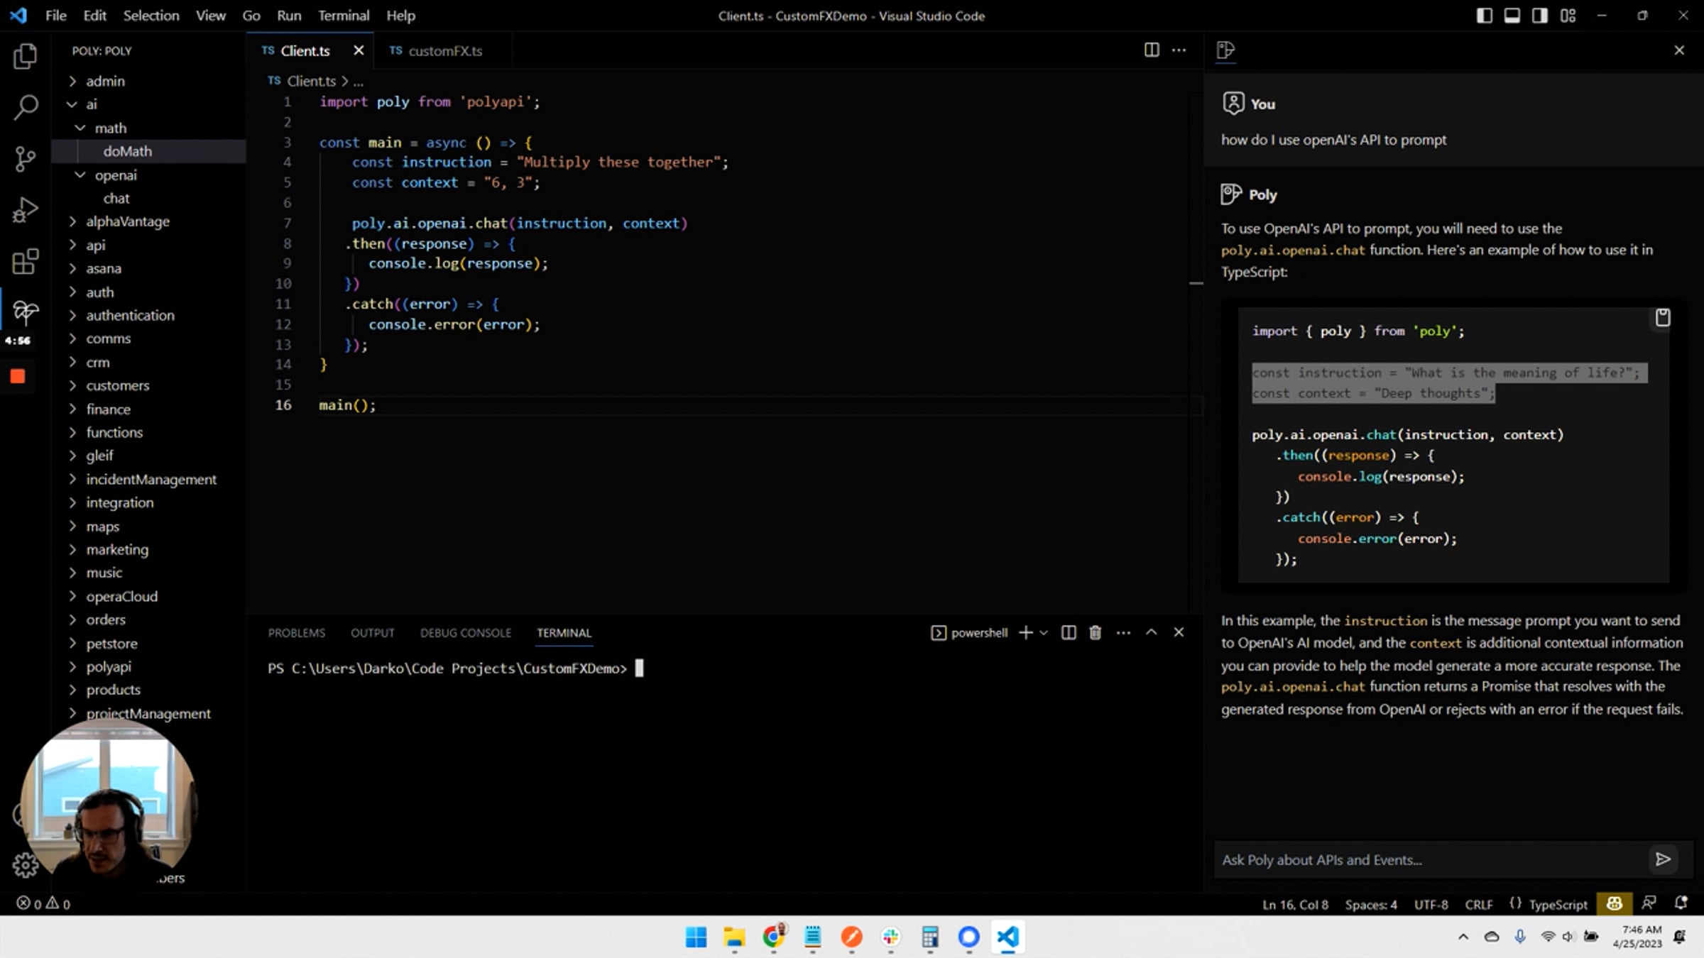Collapse the ai folder

click(72, 104)
